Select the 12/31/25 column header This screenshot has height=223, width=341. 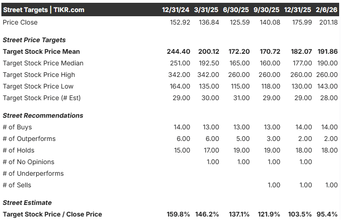click(297, 10)
